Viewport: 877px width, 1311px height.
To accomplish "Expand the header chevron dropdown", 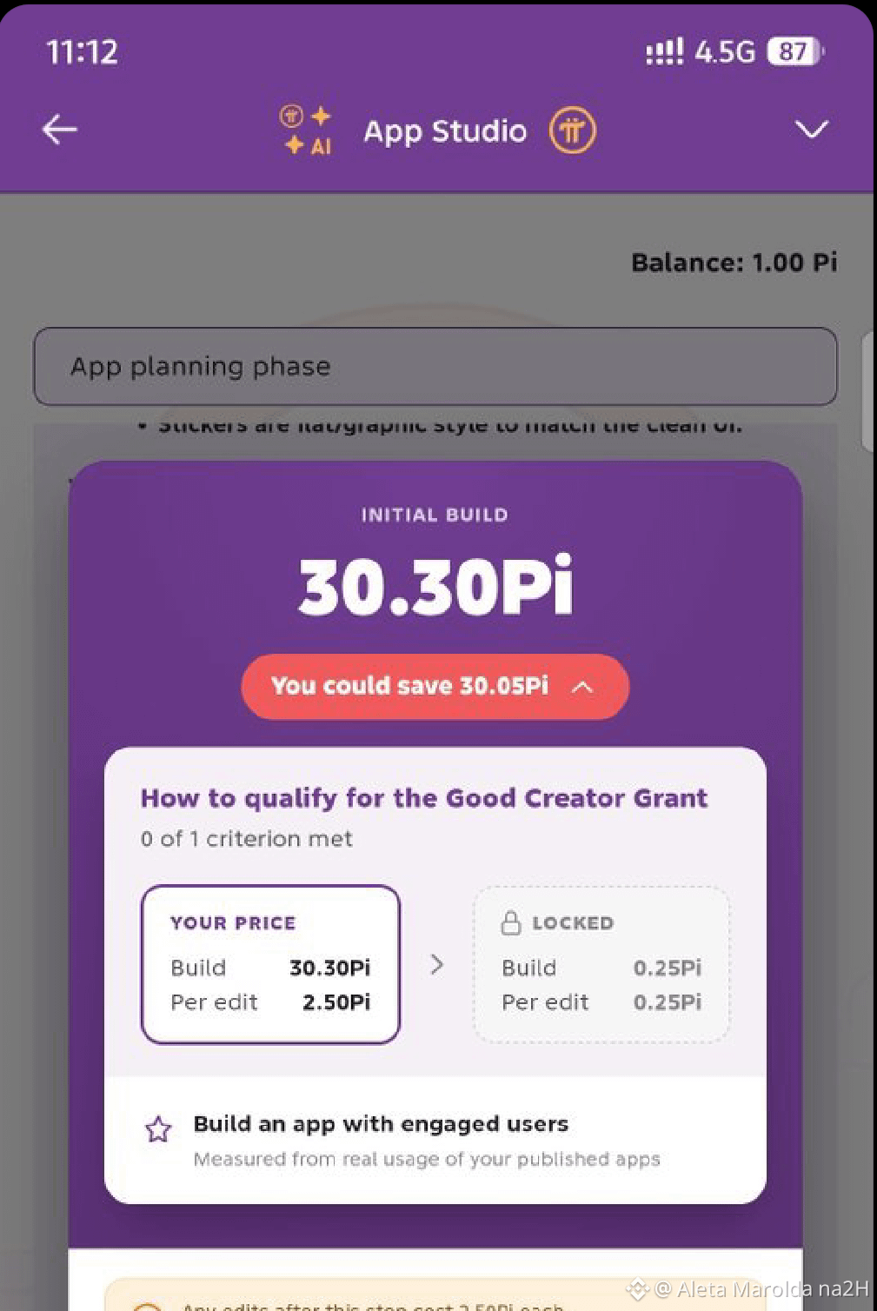I will 811,130.
